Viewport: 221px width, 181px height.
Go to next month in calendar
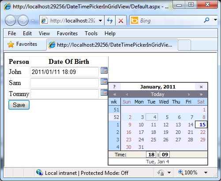tap(189, 94)
